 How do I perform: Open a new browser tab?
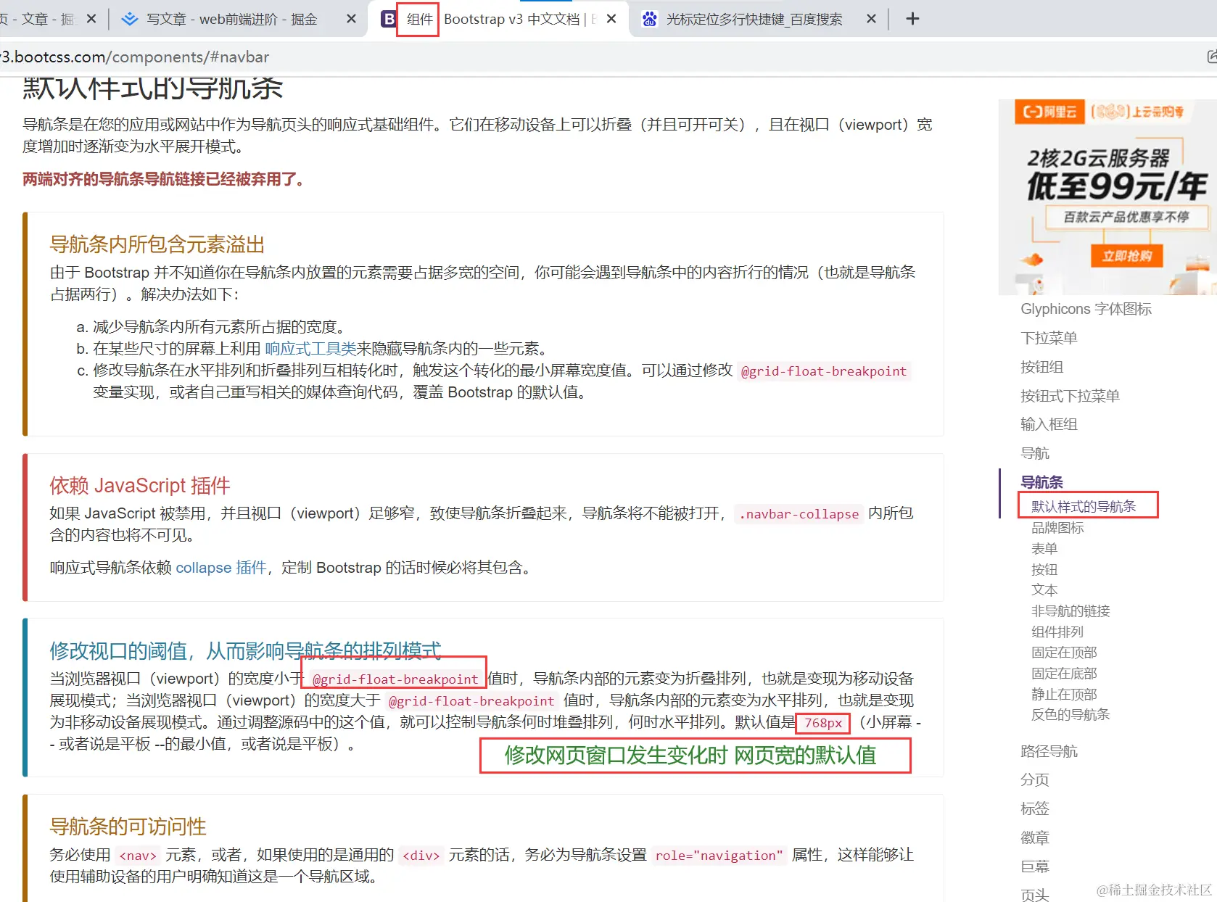point(912,19)
